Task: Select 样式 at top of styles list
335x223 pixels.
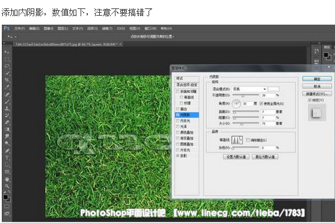Action: click(187, 78)
